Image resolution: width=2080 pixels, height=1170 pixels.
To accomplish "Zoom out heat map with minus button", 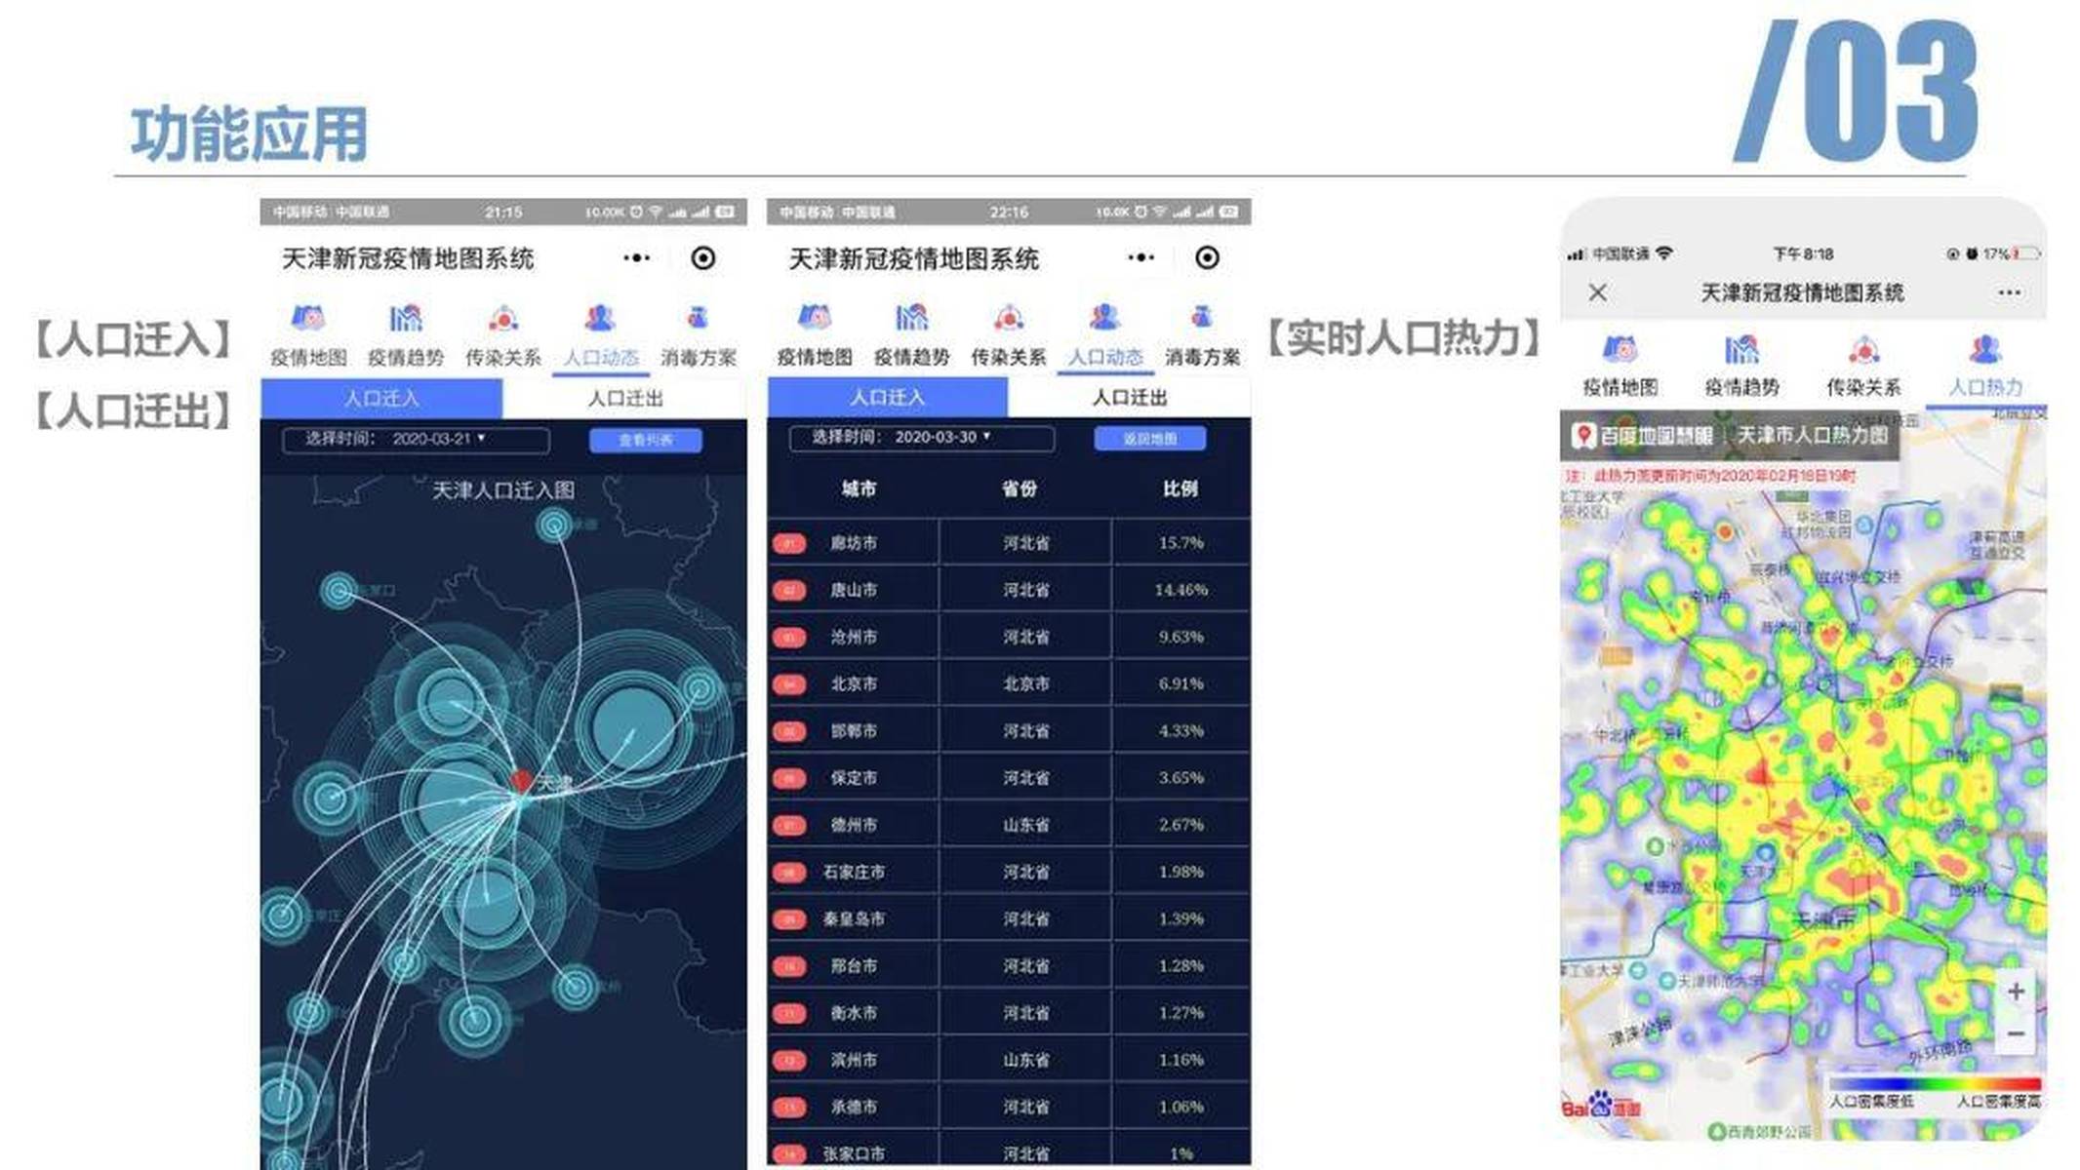I will point(2016,1033).
